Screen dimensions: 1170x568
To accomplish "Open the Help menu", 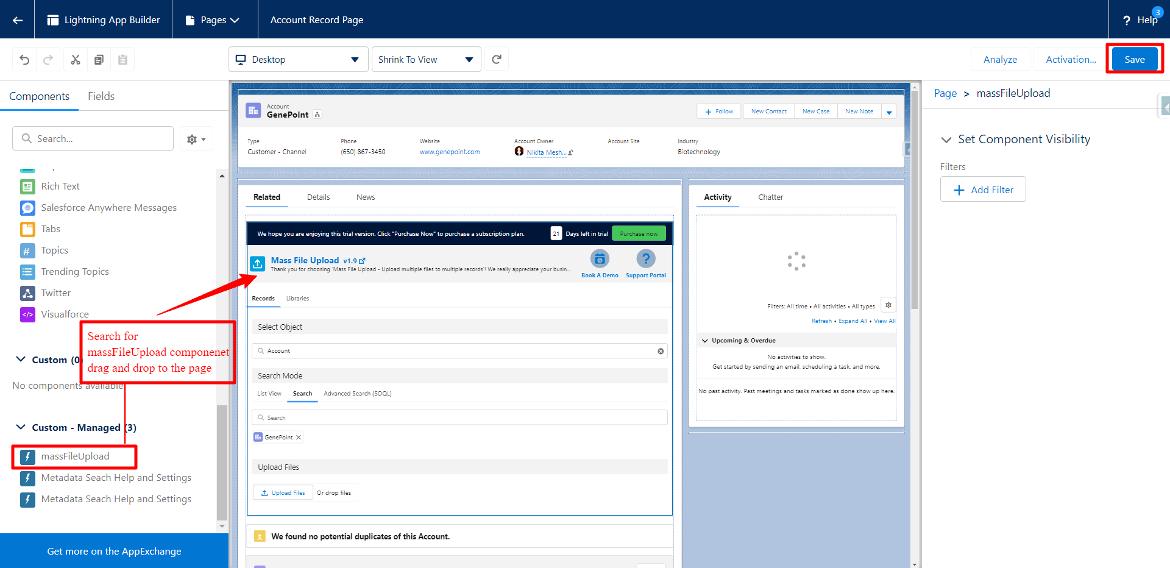I will (x=1140, y=20).
